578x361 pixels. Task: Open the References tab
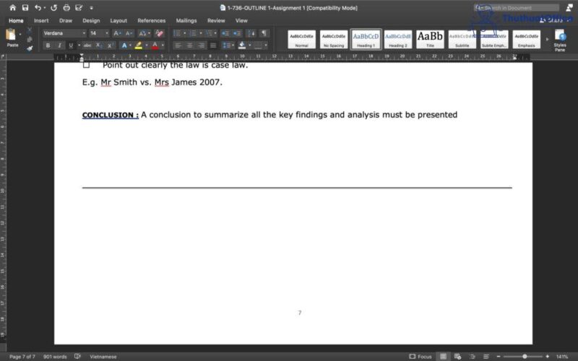(151, 21)
